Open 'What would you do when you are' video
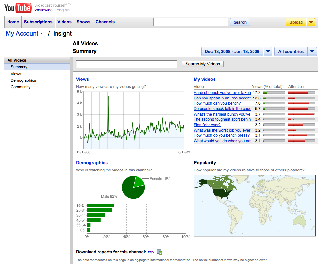Image resolution: width=326 pixels, height=268 pixels. point(222,141)
